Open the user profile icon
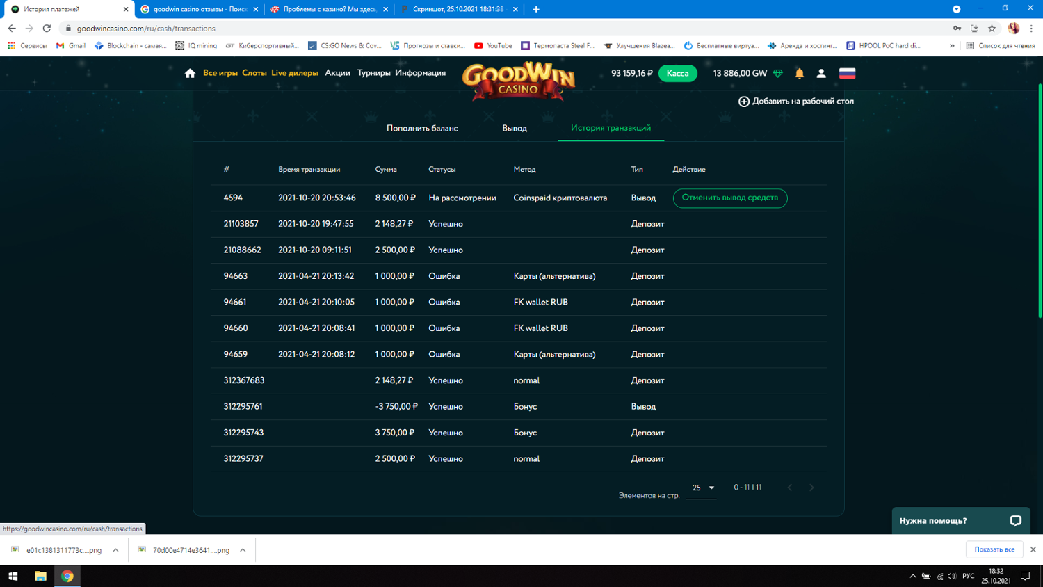 (821, 73)
